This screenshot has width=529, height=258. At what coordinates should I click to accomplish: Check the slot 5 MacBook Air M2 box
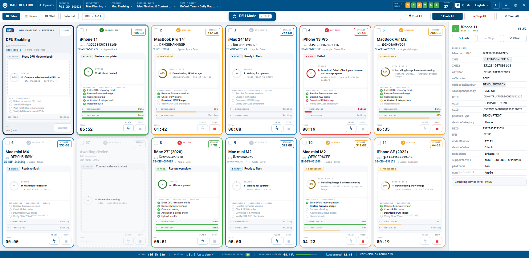(379, 30)
